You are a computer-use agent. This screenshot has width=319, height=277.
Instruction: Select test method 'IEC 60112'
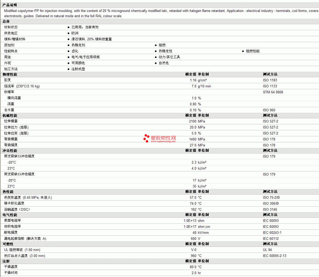(271, 239)
